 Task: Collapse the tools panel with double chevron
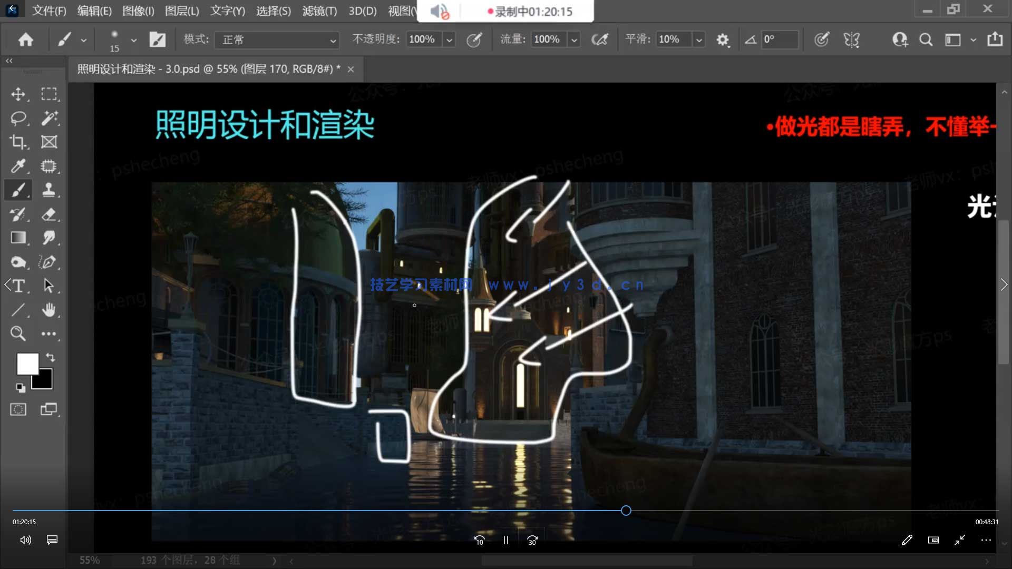(x=9, y=61)
